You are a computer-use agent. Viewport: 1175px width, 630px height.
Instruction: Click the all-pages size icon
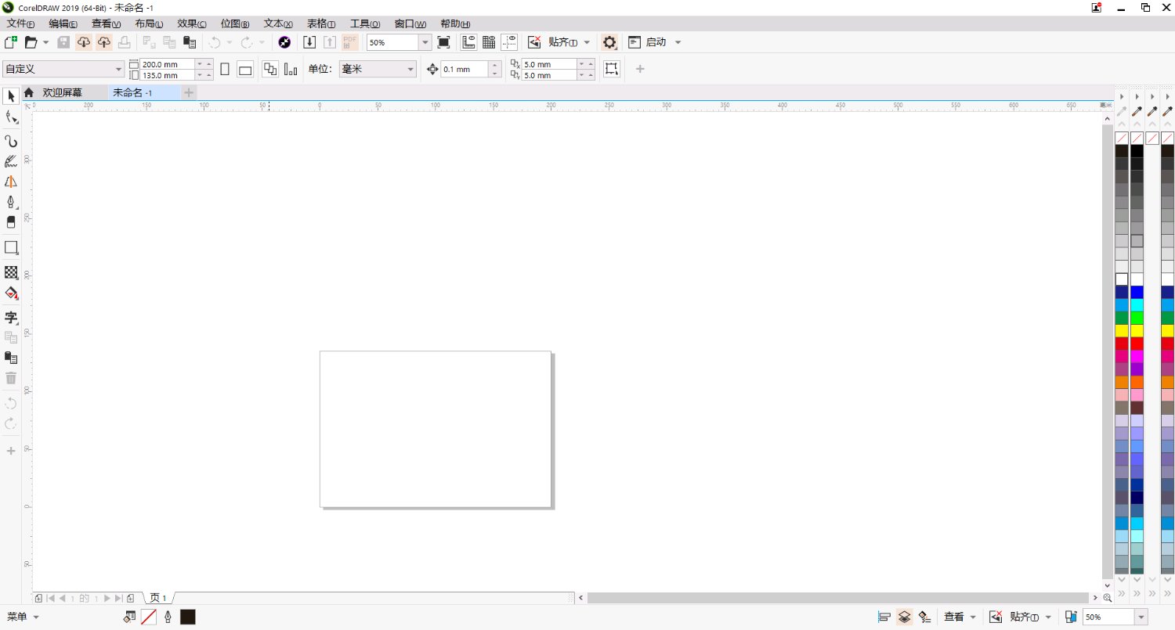(270, 69)
